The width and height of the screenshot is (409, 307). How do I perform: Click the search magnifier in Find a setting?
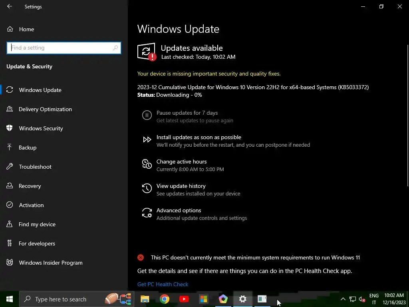pyautogui.click(x=115, y=48)
